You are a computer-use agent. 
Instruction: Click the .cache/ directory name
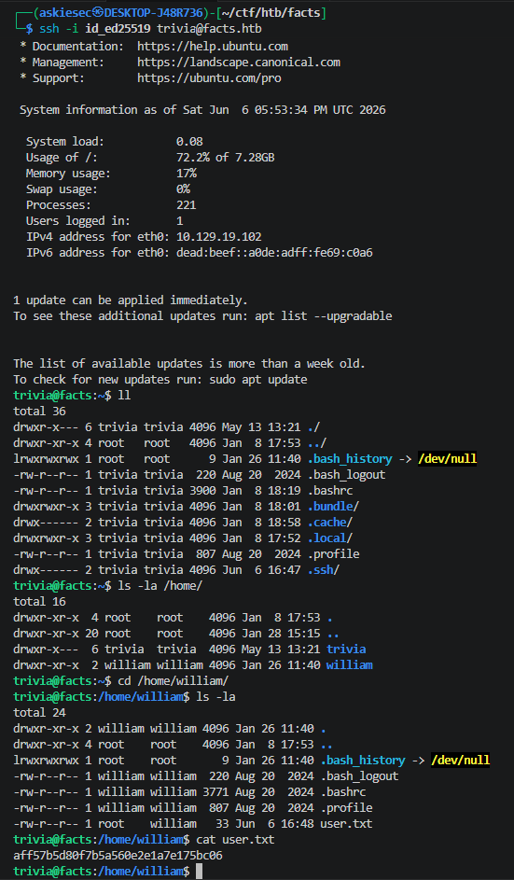click(330, 523)
